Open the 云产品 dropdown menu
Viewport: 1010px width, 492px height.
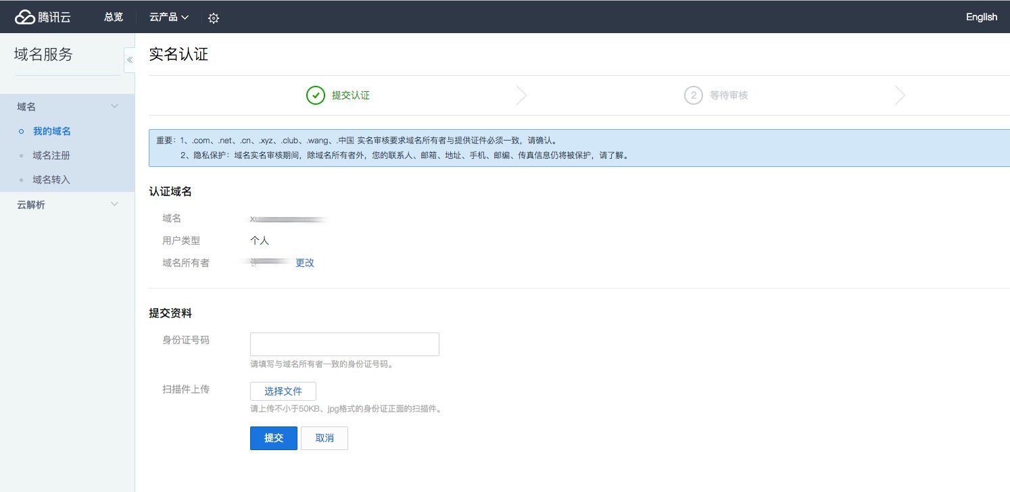coord(169,17)
